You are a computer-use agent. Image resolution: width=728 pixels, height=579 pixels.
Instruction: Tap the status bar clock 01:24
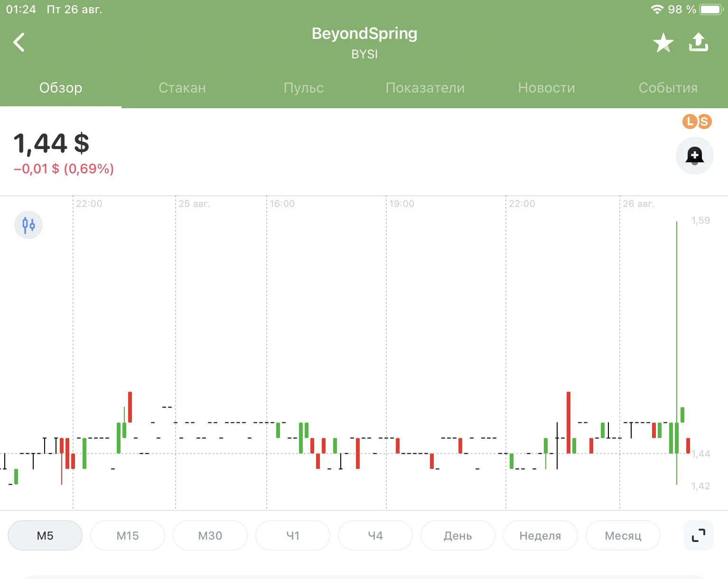pos(21,9)
